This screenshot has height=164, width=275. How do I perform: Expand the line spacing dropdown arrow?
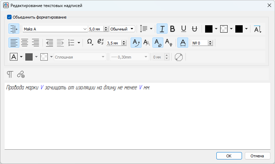point(151,29)
